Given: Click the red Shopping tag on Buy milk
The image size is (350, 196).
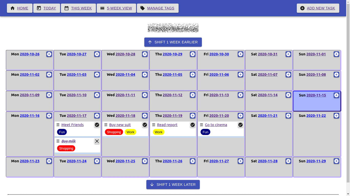Looking at the screenshot, I should tap(66, 148).
